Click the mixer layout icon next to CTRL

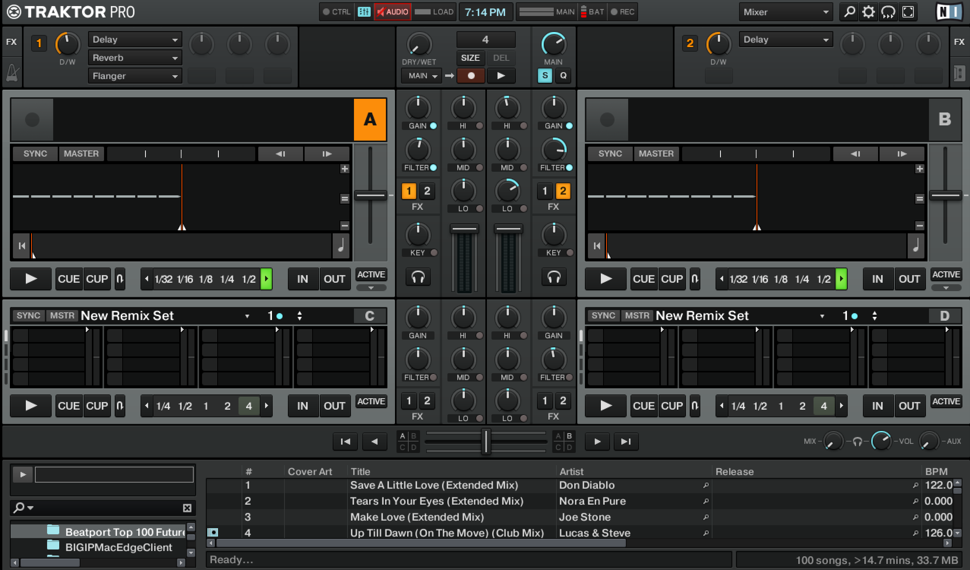click(x=364, y=12)
